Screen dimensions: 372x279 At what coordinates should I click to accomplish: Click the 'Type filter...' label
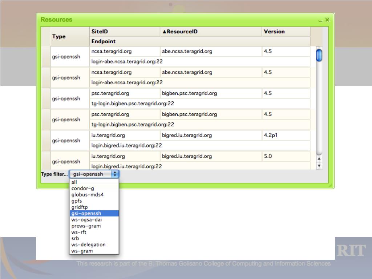click(54, 174)
